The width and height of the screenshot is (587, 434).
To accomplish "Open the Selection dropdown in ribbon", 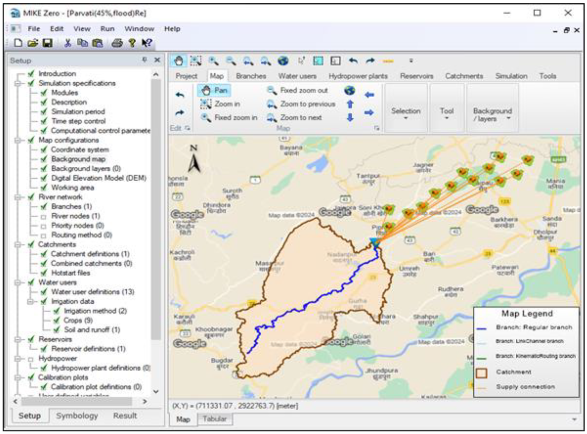I will tap(406, 114).
